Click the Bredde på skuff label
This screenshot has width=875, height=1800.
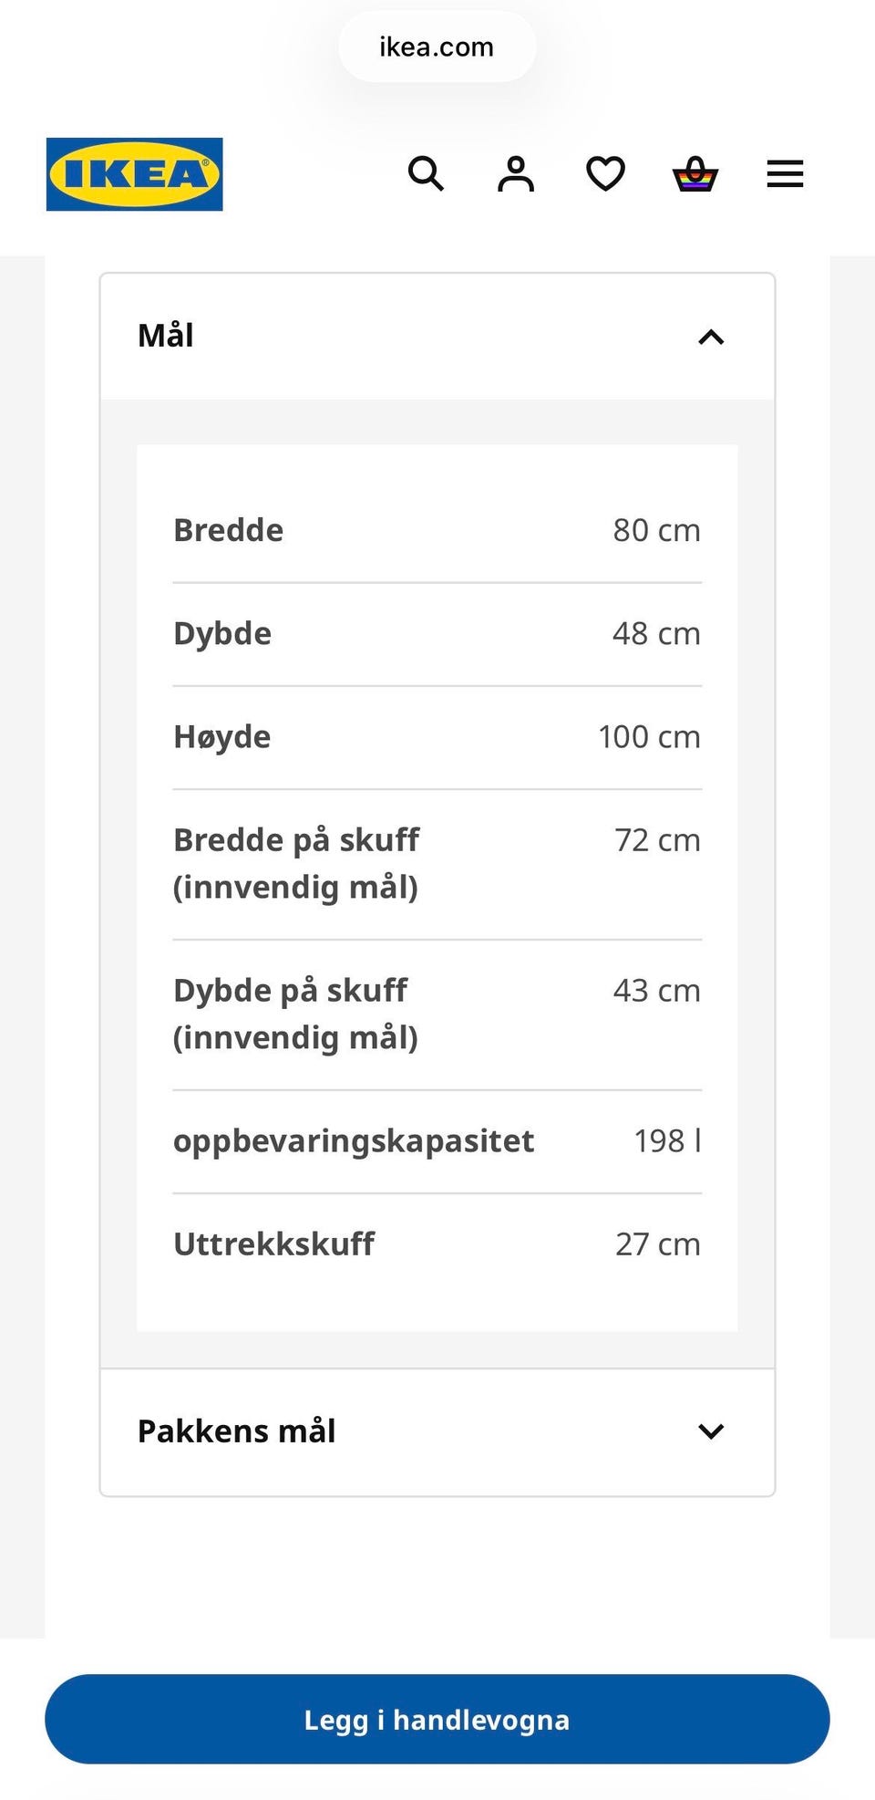(x=296, y=863)
